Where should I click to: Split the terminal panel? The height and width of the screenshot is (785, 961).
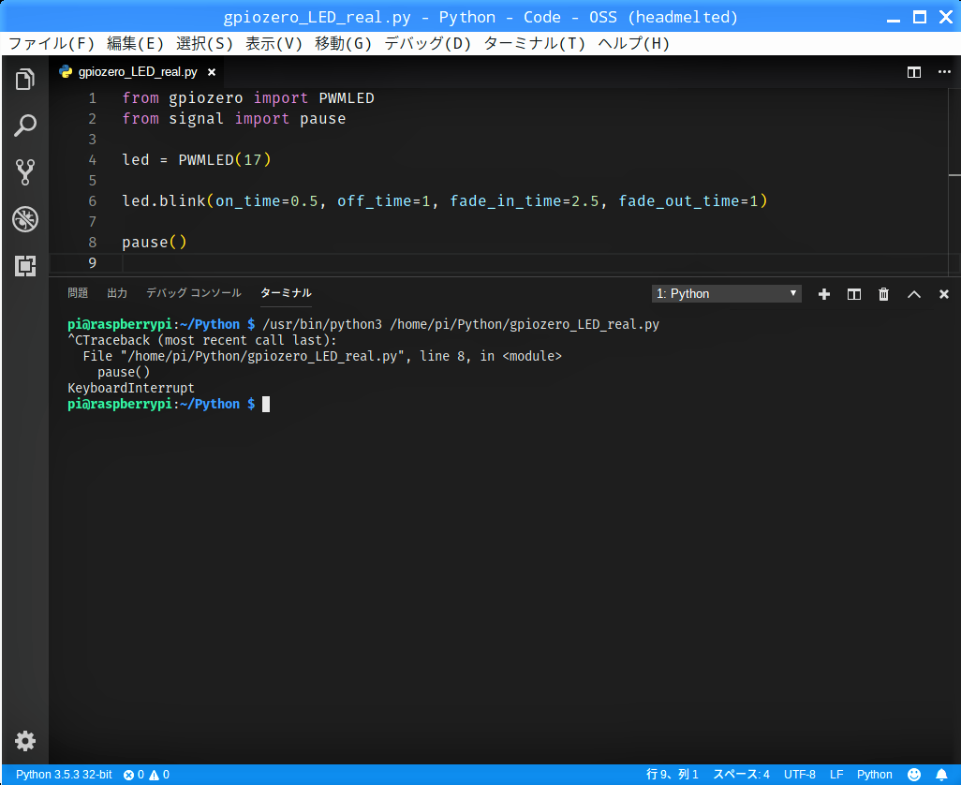coord(854,294)
